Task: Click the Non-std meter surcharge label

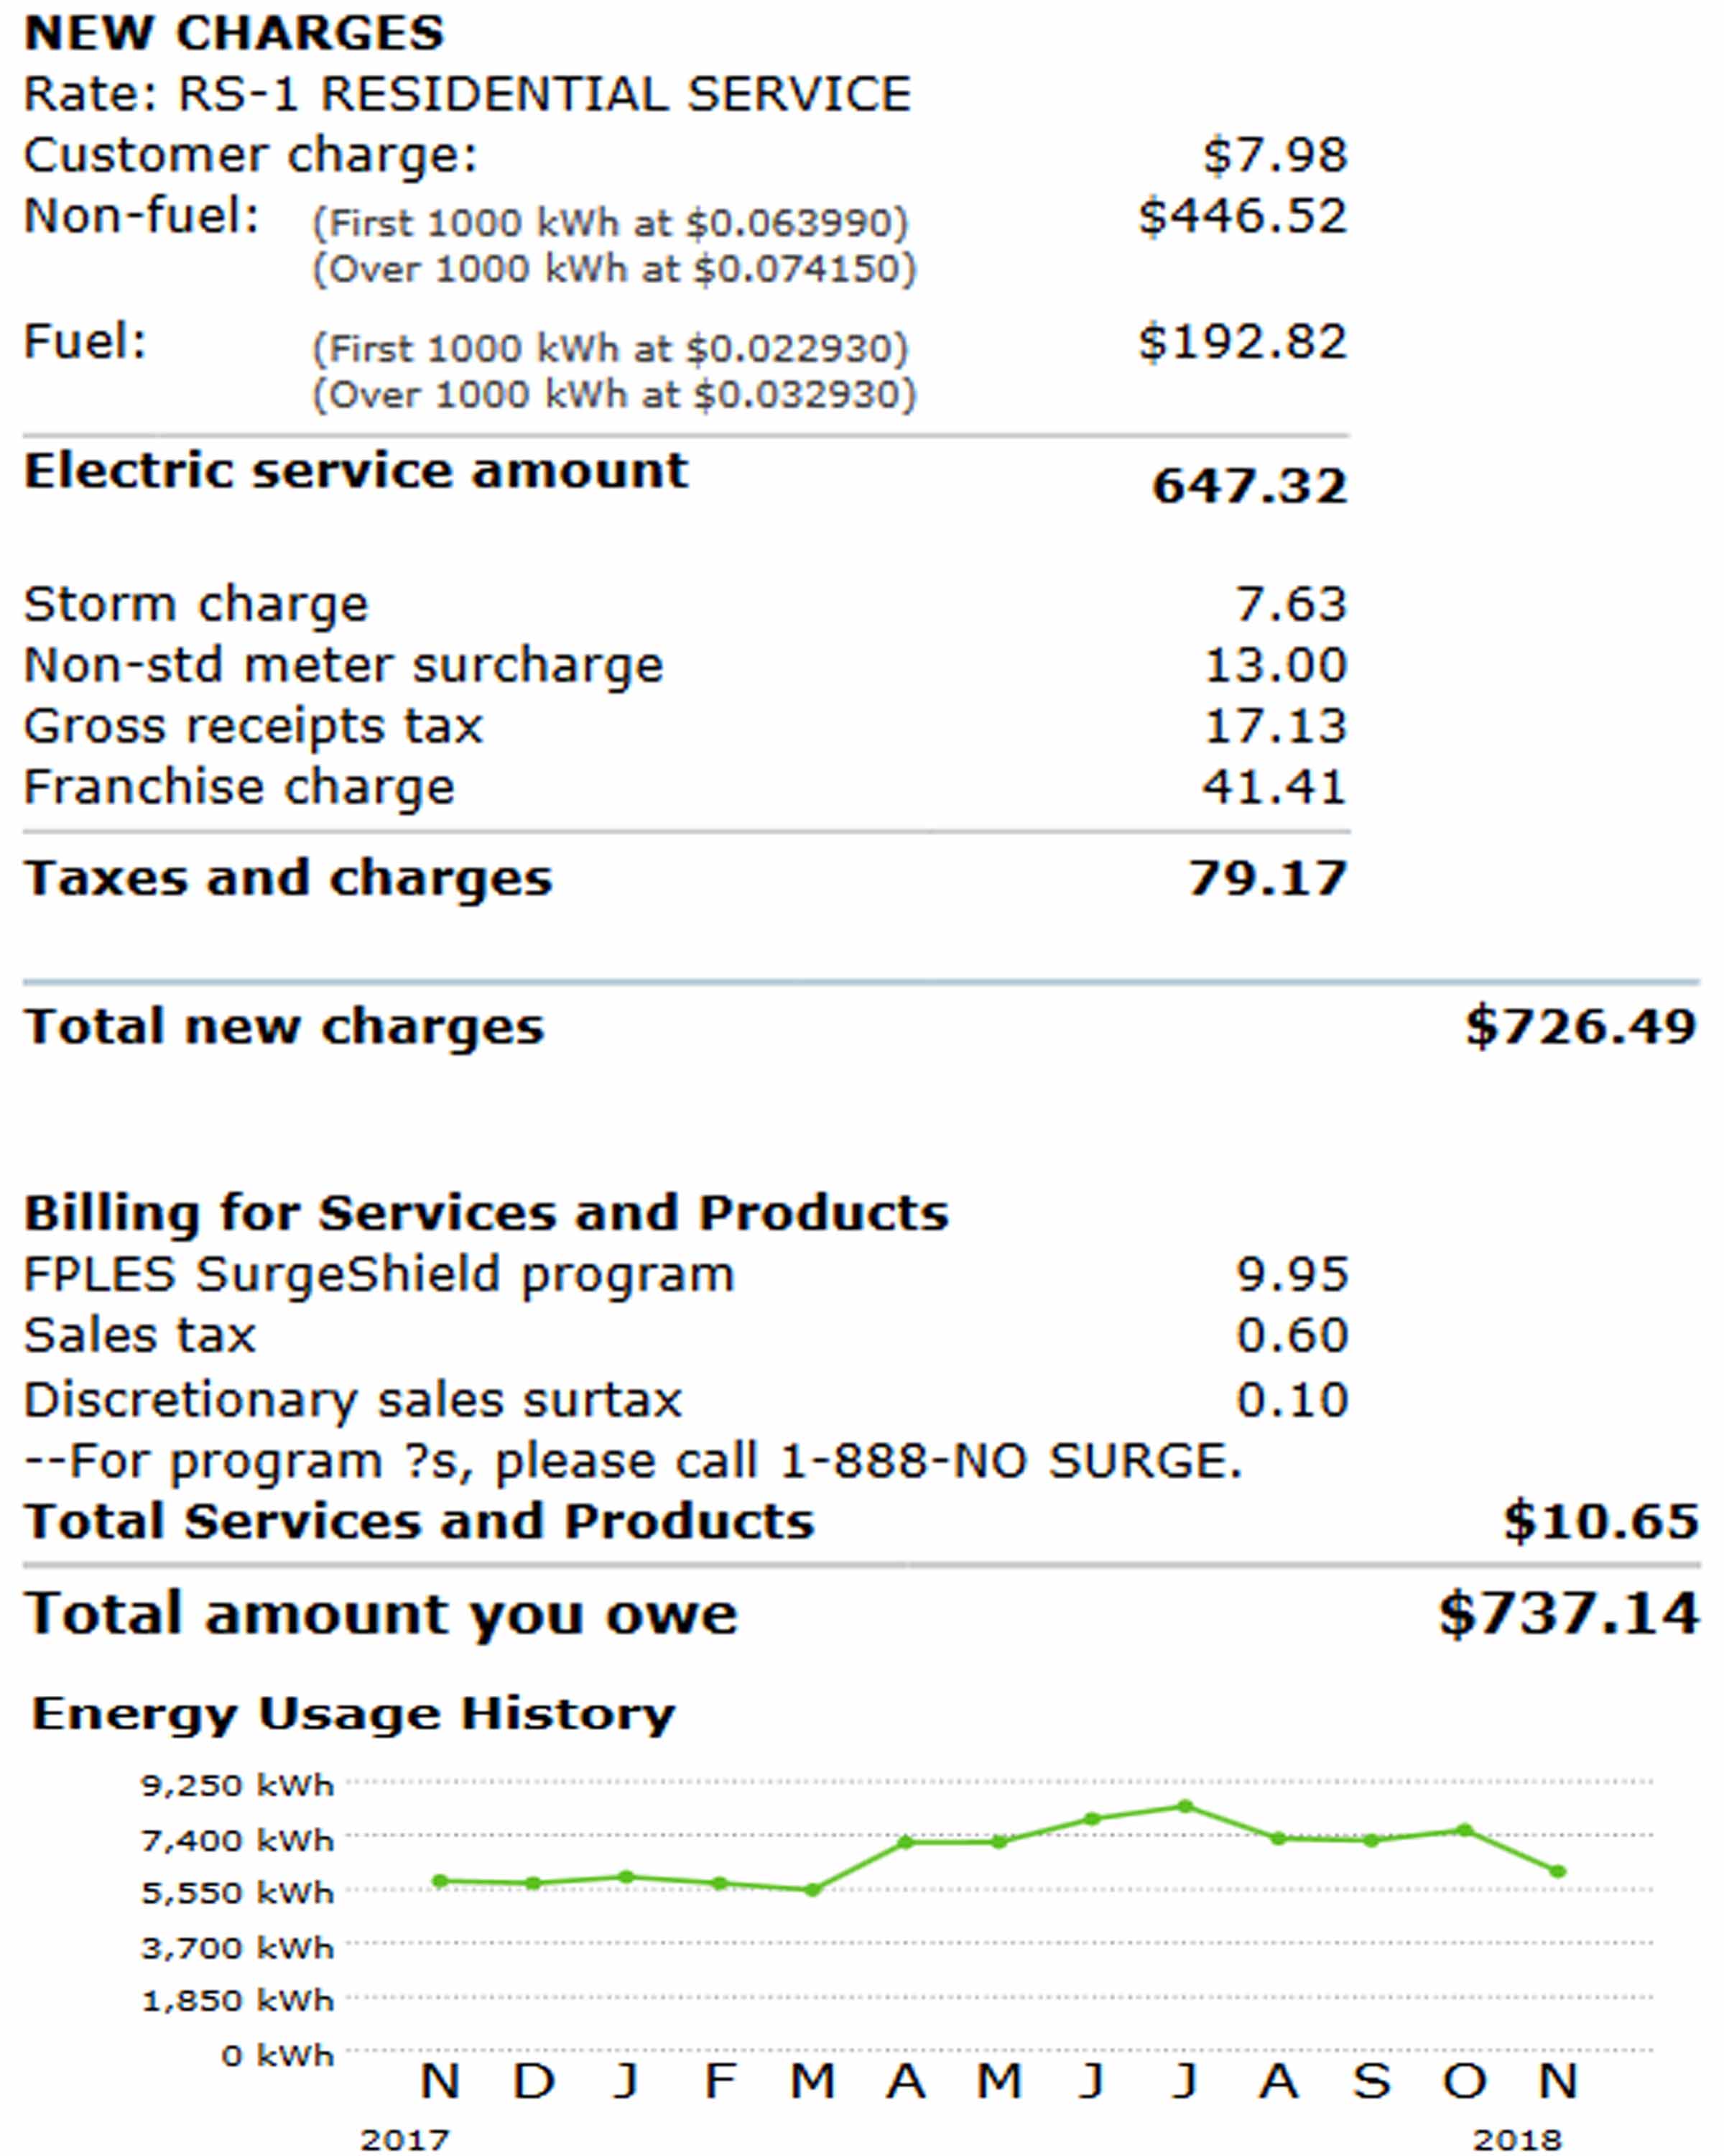Action: pyautogui.click(x=344, y=666)
